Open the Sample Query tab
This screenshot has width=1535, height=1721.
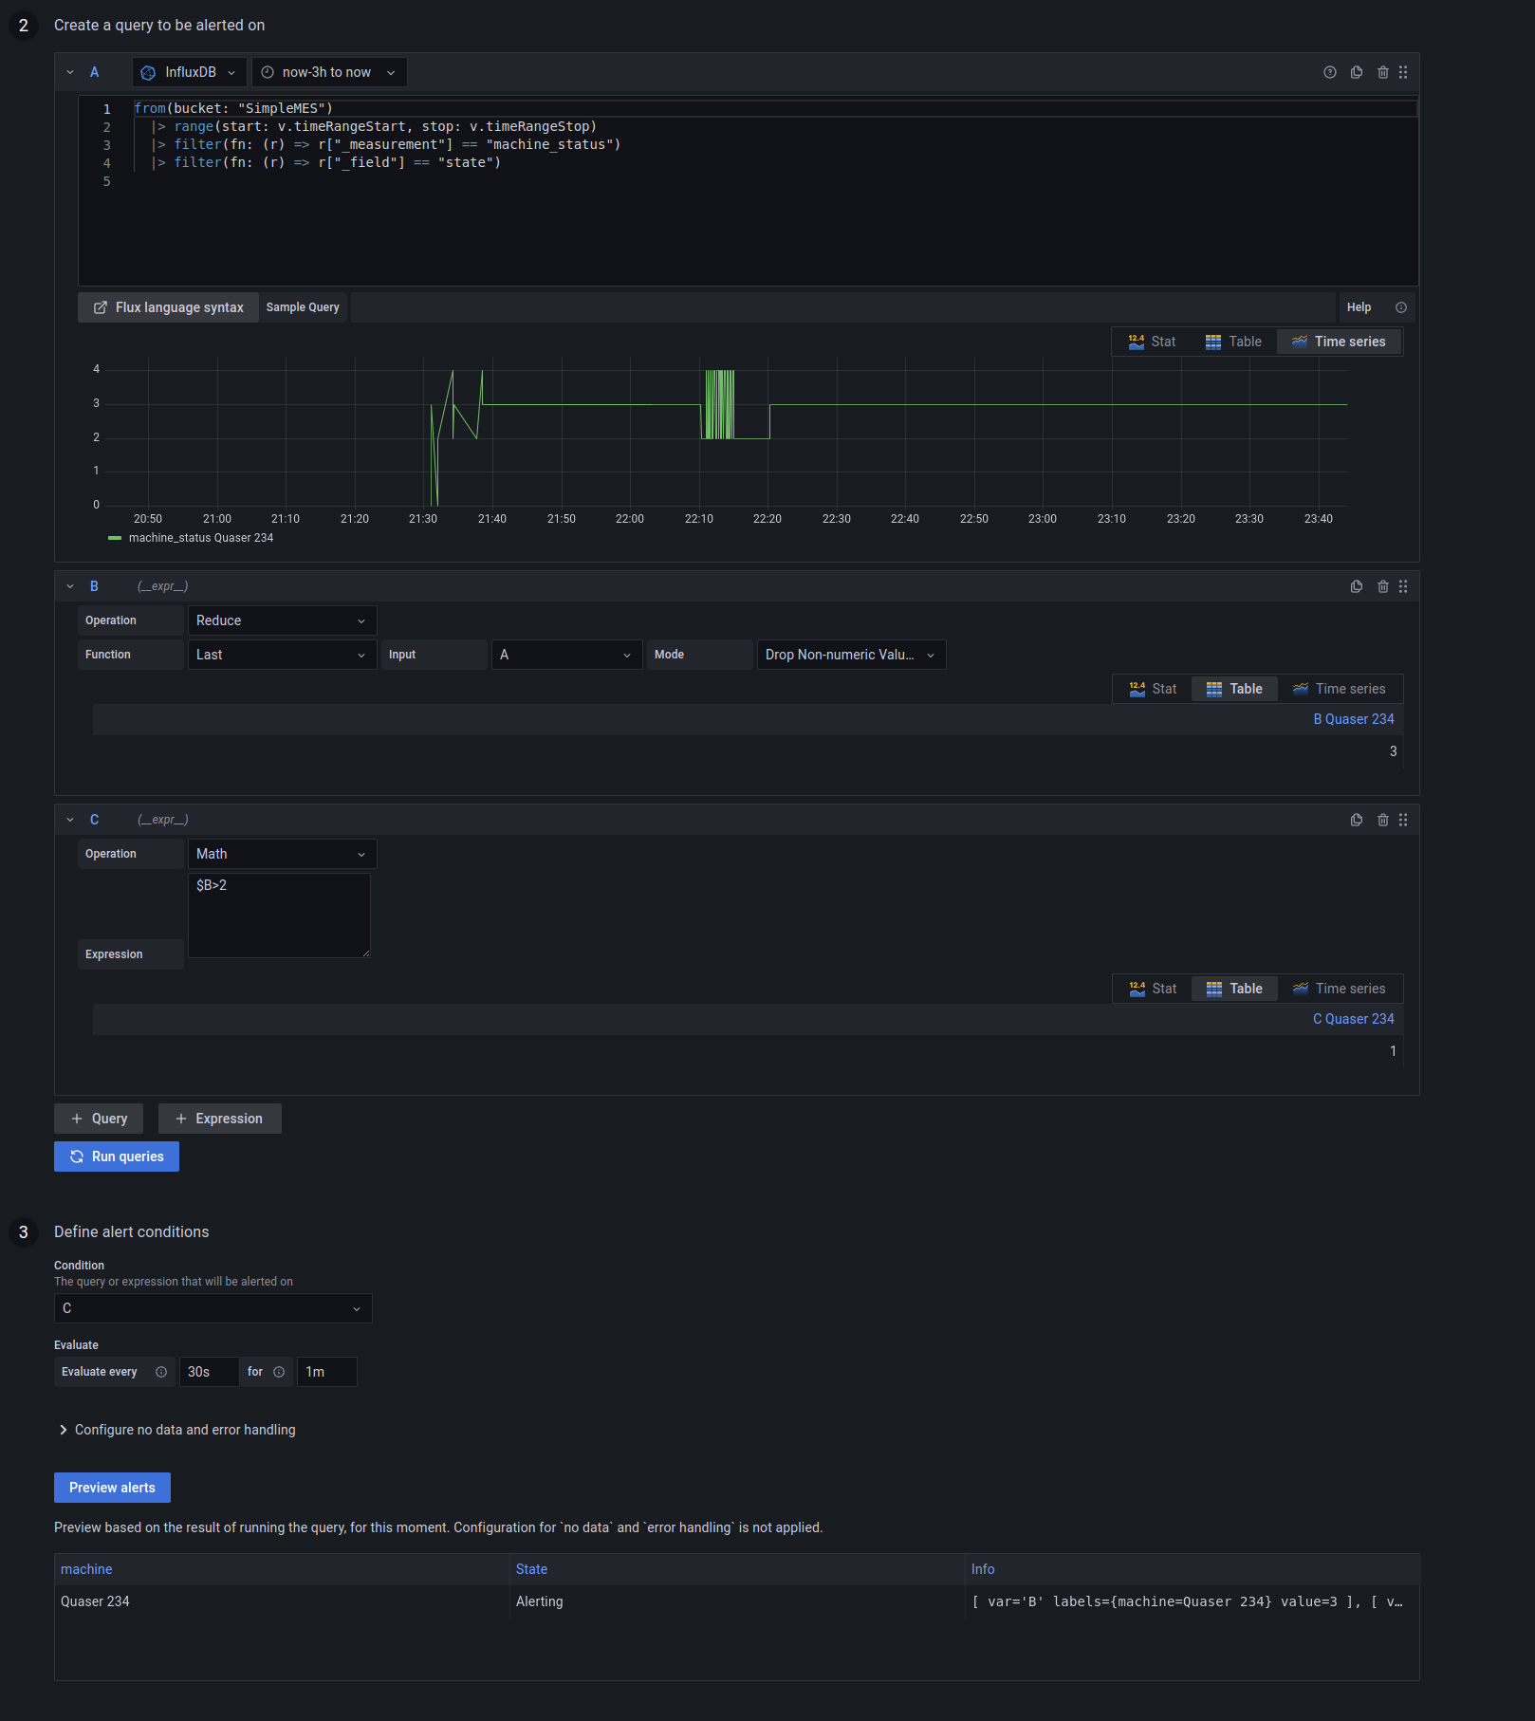[x=303, y=307]
